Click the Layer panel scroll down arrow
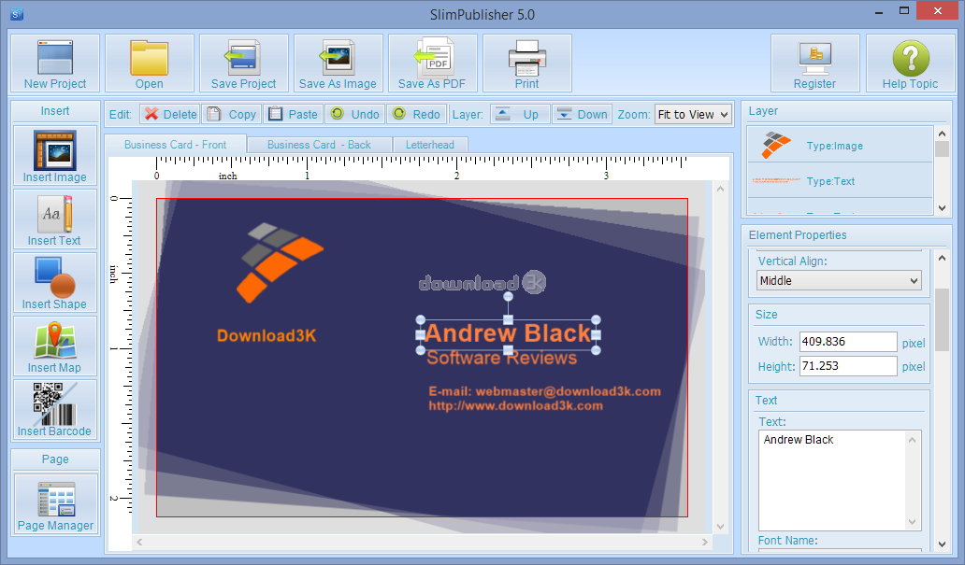The width and height of the screenshot is (965, 565). click(x=942, y=208)
